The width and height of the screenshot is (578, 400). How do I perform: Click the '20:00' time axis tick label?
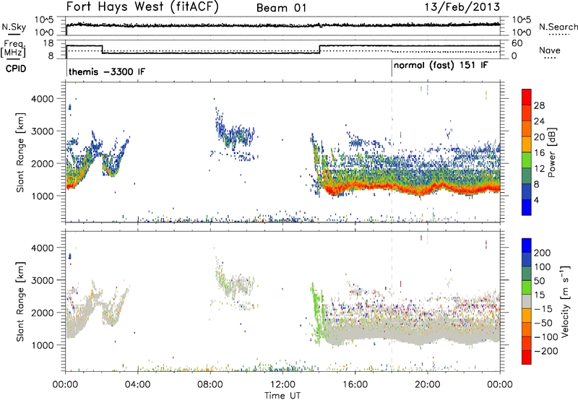428,385
